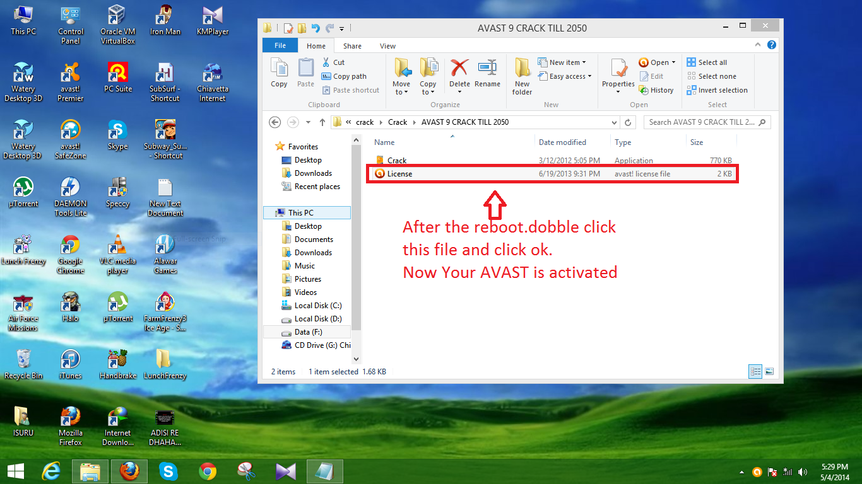Click the Crack breadcrumb in address bar
This screenshot has width=862, height=484.
click(398, 122)
